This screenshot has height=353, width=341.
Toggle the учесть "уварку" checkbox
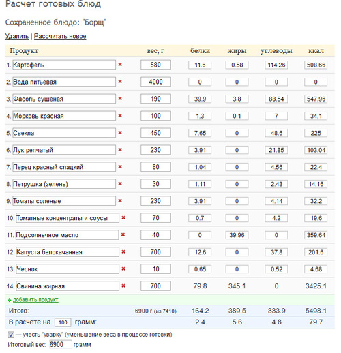pyautogui.click(x=11, y=335)
